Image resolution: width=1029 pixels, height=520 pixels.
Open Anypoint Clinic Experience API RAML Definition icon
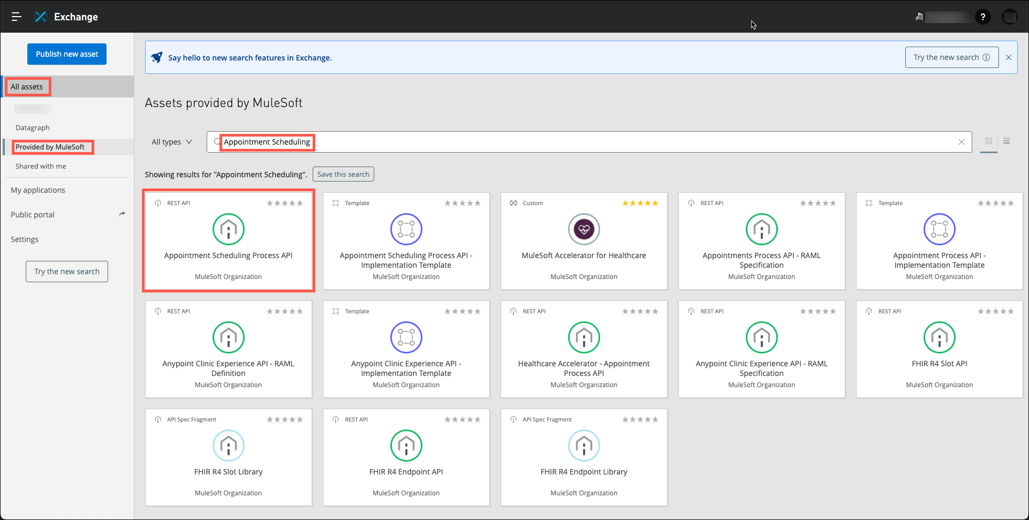click(229, 337)
